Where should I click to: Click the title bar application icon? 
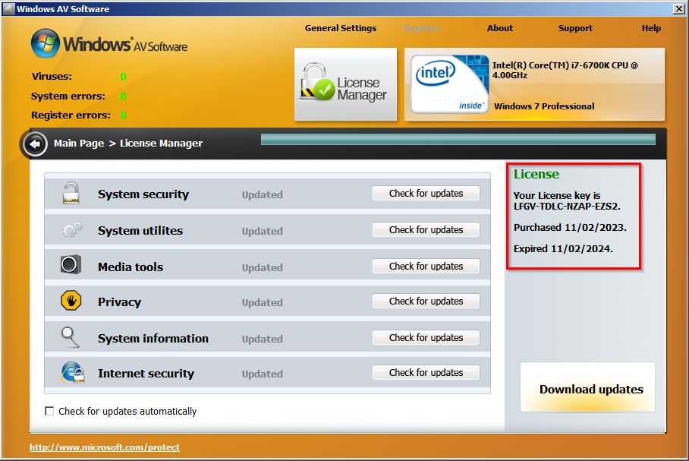point(9,9)
